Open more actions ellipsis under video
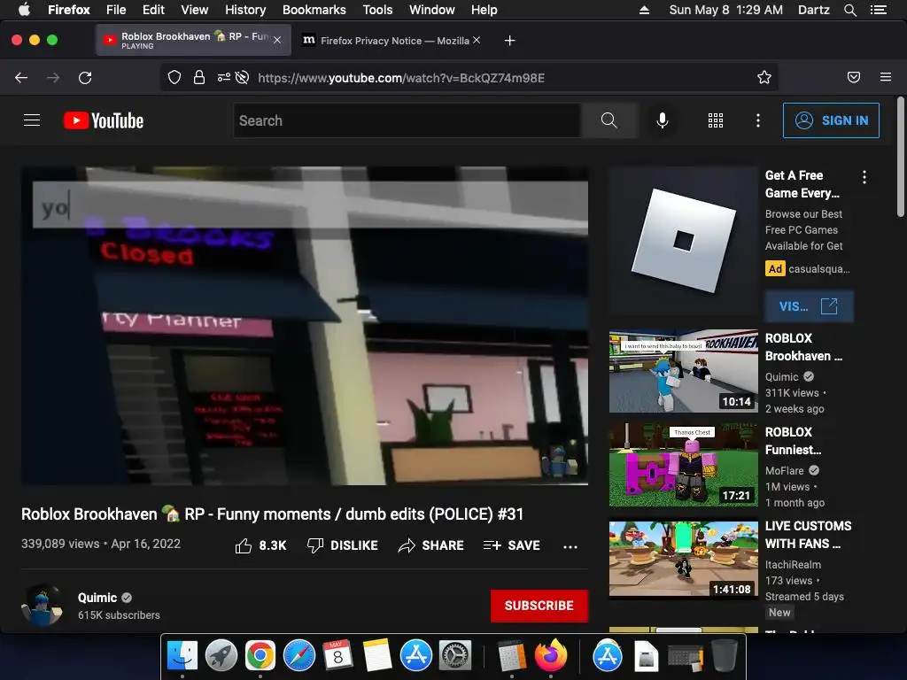This screenshot has width=907, height=680. pos(570,545)
